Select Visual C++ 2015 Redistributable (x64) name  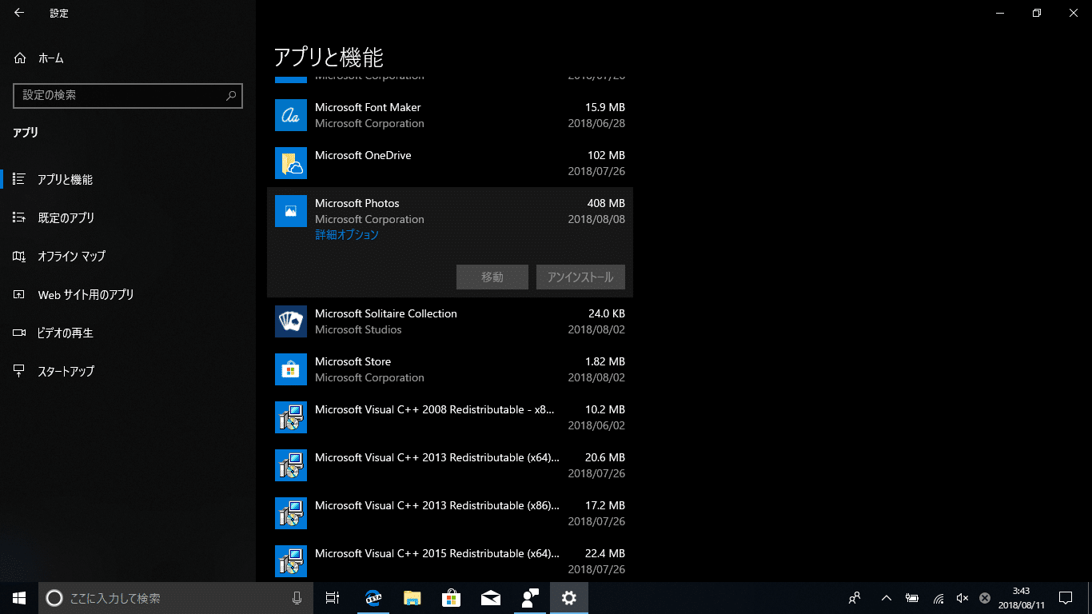(437, 553)
